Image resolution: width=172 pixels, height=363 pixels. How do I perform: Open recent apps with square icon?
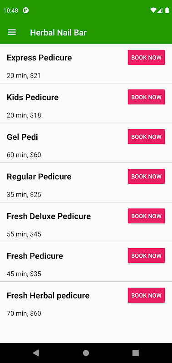click(x=135, y=353)
